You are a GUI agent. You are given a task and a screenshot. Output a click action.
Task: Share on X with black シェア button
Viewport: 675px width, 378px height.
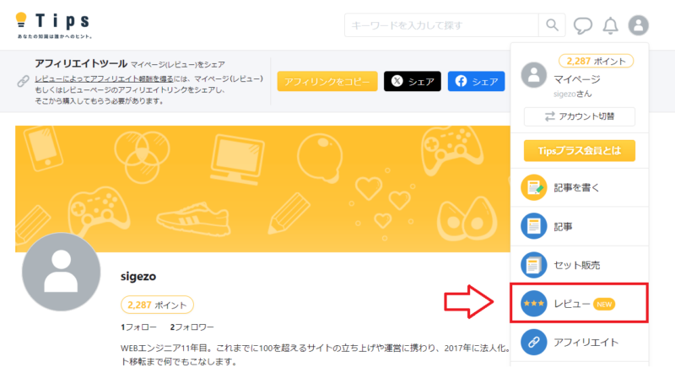tap(413, 81)
